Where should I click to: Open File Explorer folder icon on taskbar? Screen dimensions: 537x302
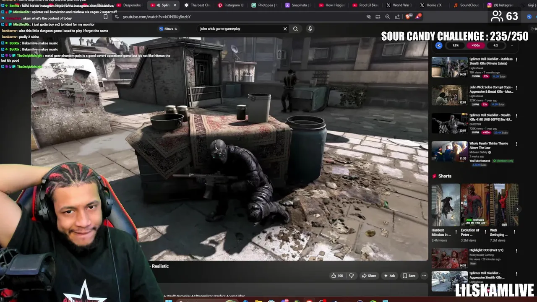point(258,300)
